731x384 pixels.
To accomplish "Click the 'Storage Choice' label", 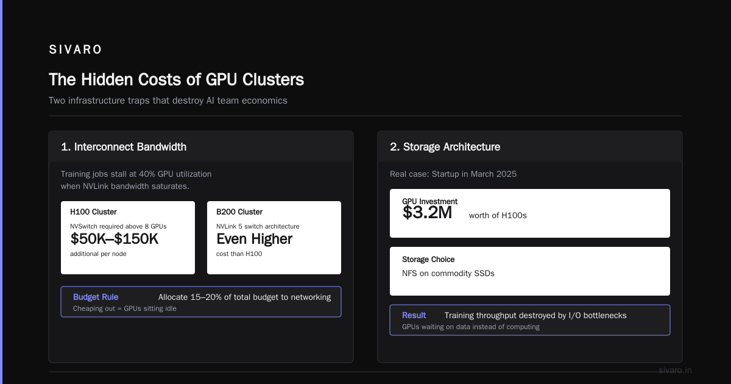I will (428, 260).
